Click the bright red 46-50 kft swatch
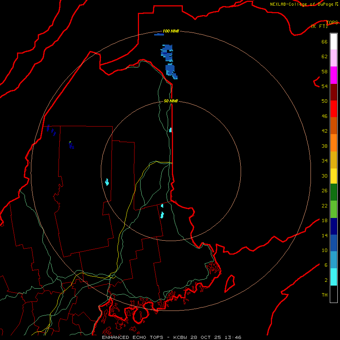 [334, 109]
